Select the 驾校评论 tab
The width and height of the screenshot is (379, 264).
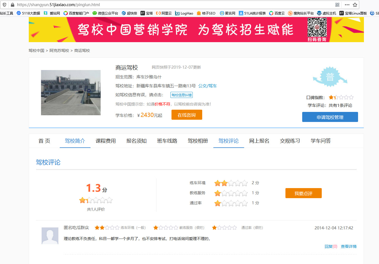click(x=228, y=141)
